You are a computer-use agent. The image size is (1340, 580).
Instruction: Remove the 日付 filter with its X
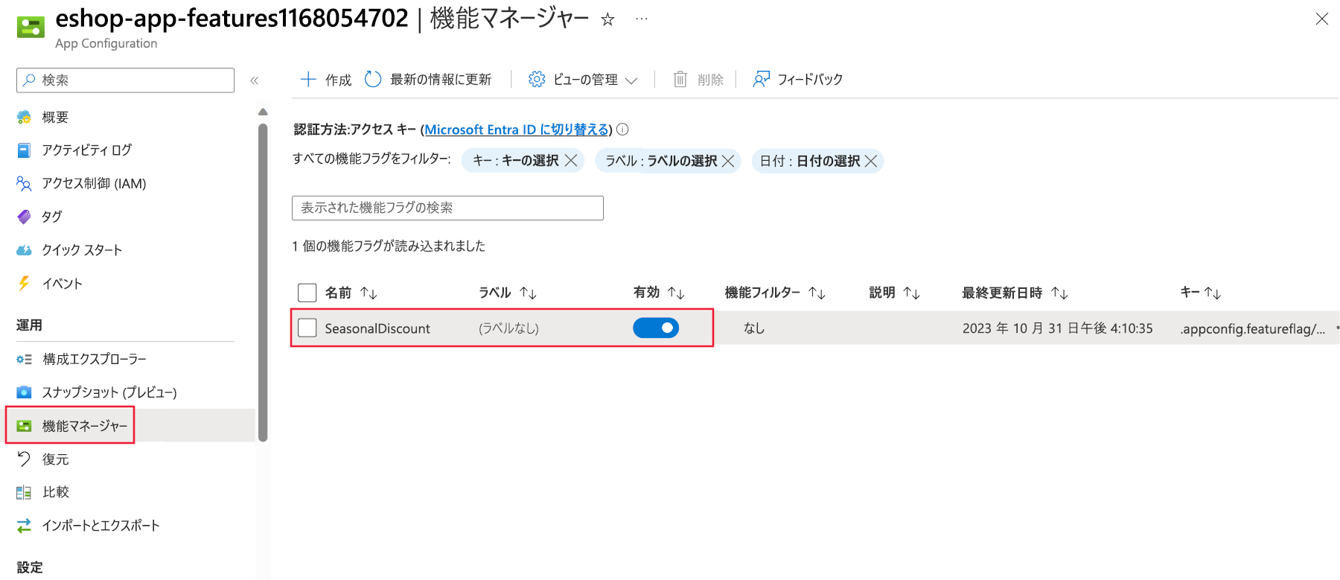[871, 161]
